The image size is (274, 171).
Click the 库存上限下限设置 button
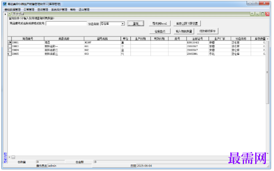187,23
